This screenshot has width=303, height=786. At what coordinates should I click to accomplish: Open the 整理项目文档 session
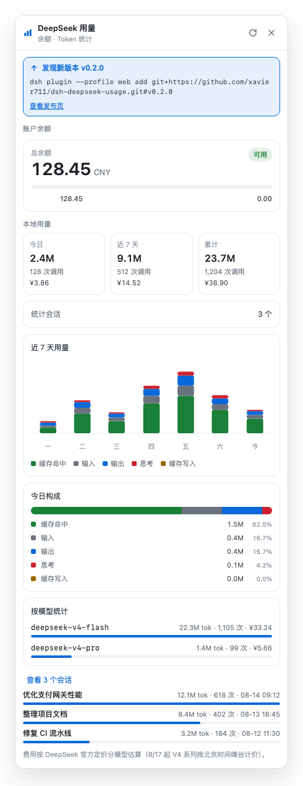pos(151,716)
